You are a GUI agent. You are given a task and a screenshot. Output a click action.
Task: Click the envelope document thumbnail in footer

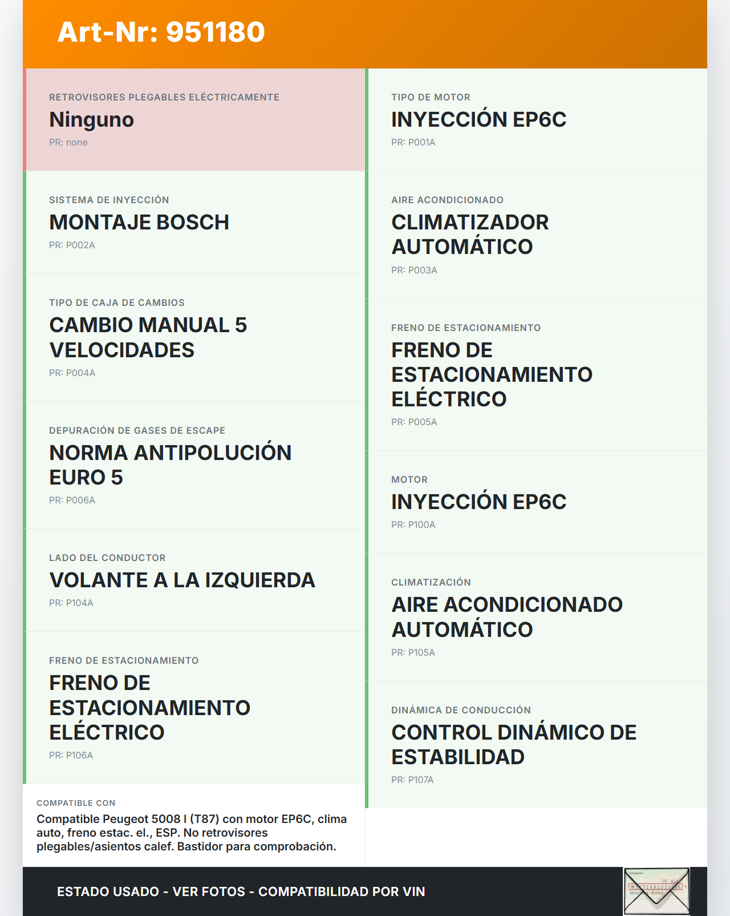656,891
